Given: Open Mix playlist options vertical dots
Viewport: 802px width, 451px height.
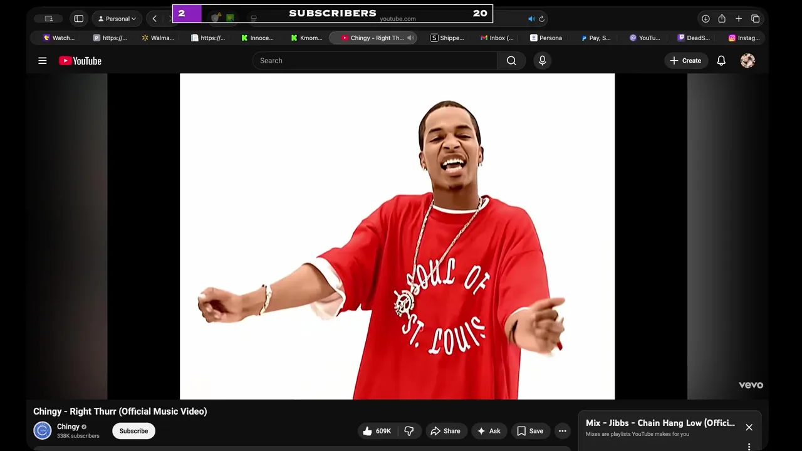Looking at the screenshot, I should coord(749,447).
